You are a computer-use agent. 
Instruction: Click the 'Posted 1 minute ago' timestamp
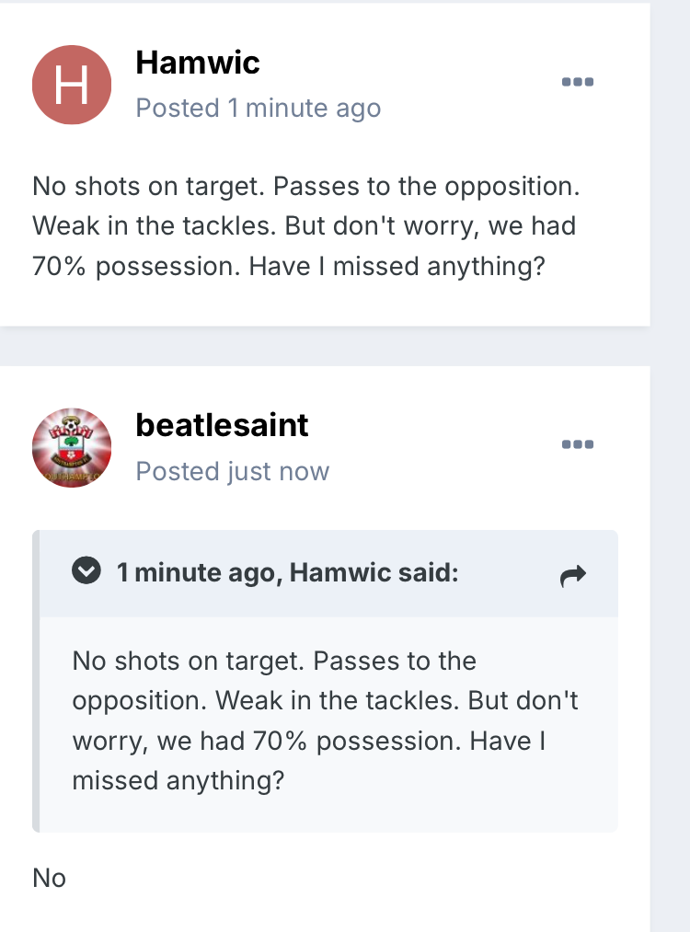coord(258,109)
